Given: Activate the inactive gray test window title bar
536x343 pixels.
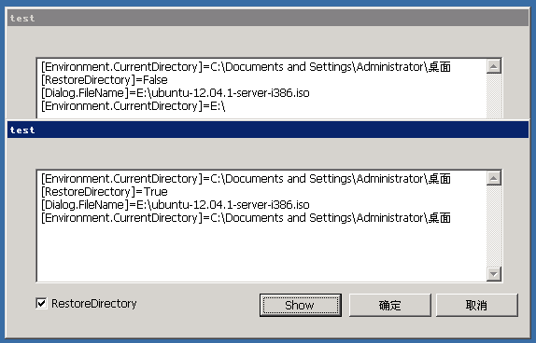Looking at the screenshot, I should pyautogui.click(x=268, y=18).
